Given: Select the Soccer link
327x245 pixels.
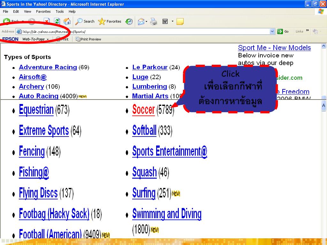Looking at the screenshot, I should [143, 110].
